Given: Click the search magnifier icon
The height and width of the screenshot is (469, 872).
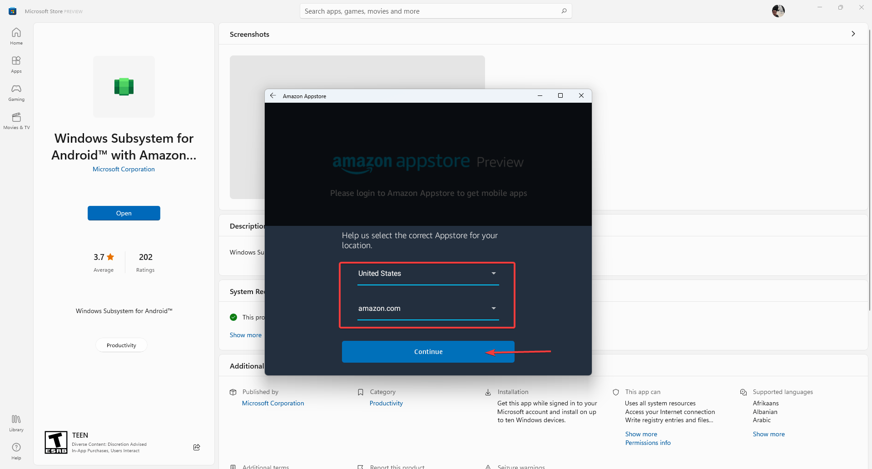Looking at the screenshot, I should [564, 11].
